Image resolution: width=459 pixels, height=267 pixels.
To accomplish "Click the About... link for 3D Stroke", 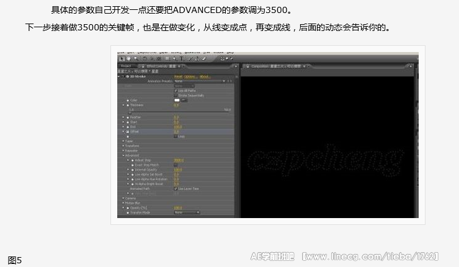I will coord(205,76).
